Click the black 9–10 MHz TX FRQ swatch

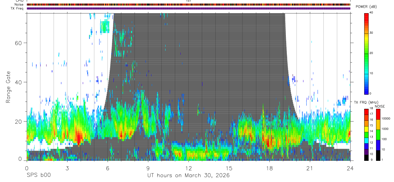(x=366, y=158)
